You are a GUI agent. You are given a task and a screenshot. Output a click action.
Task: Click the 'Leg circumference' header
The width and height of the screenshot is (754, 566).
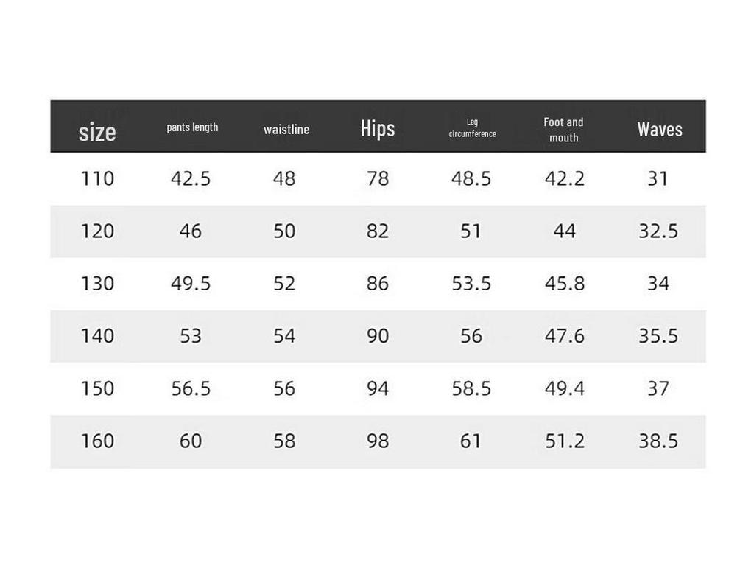click(x=472, y=128)
